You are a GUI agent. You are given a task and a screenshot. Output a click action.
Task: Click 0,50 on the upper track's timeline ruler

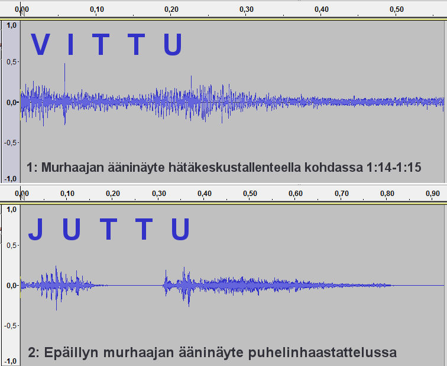(x=397, y=9)
